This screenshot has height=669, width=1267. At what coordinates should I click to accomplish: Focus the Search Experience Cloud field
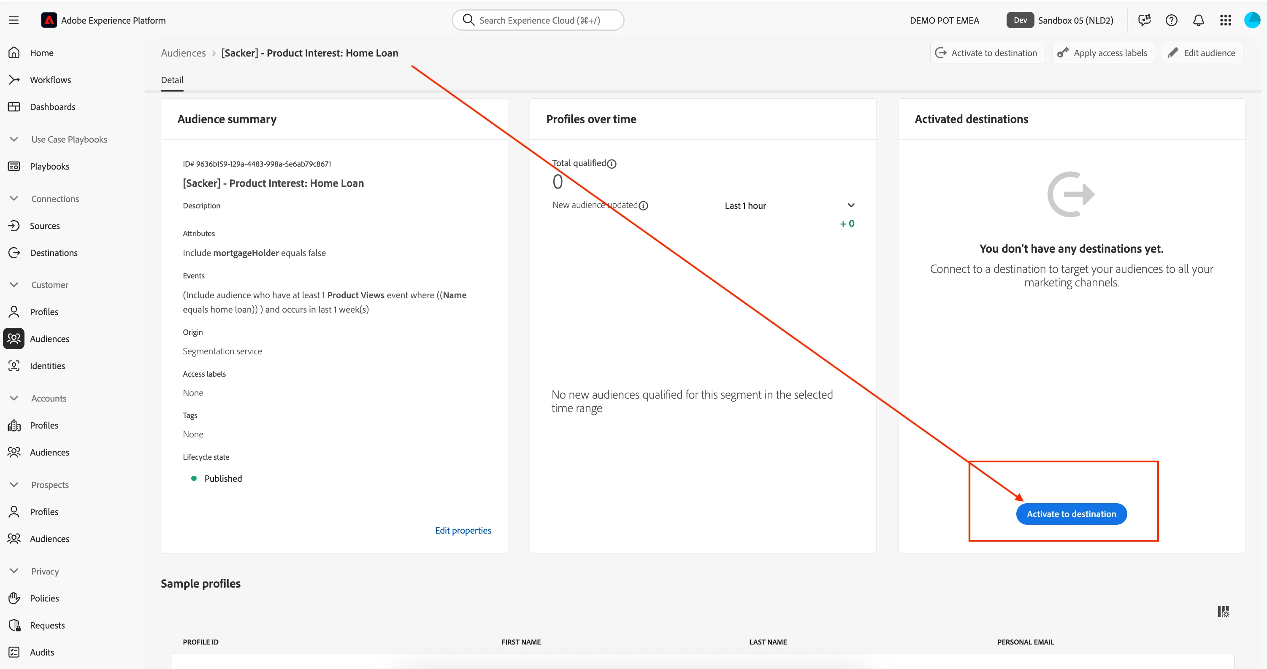[x=538, y=20]
